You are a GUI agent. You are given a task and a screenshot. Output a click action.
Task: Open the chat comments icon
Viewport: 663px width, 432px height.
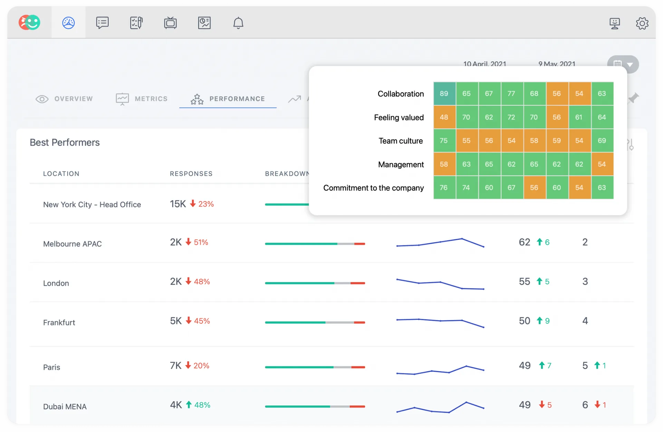102,23
